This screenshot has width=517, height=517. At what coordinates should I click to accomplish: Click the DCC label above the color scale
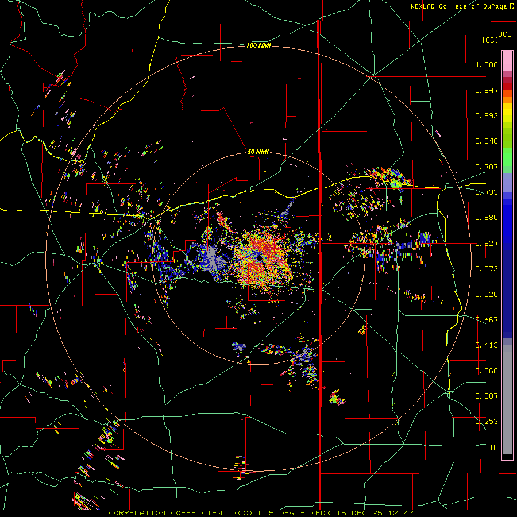click(505, 34)
